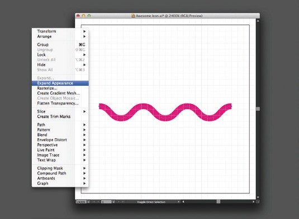Image resolution: width=299 pixels, height=219 pixels.
Task: Open status bar options arrow
Action: pyautogui.click(x=179, y=202)
